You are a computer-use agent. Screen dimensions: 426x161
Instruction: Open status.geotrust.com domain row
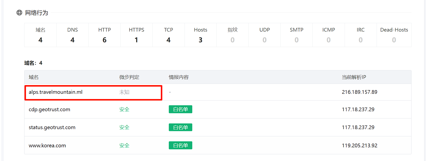pyautogui.click(x=52, y=127)
